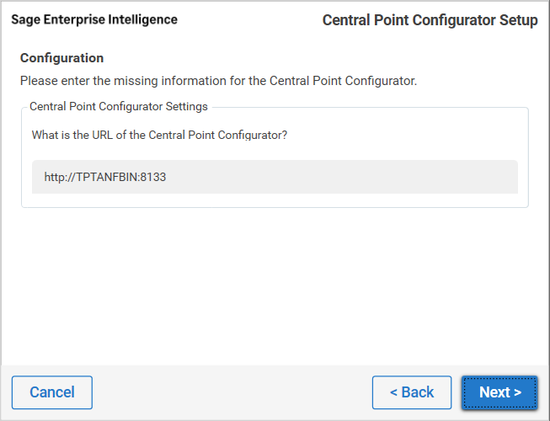Go back using the < Back button
This screenshot has height=421, width=550.
[412, 392]
